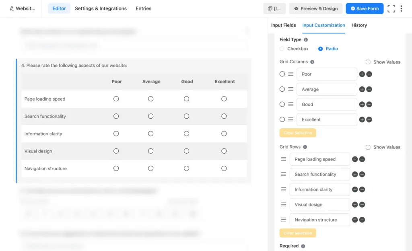This screenshot has height=251, width=412.
Task: Click Field Type info icon
Action: 306,40
